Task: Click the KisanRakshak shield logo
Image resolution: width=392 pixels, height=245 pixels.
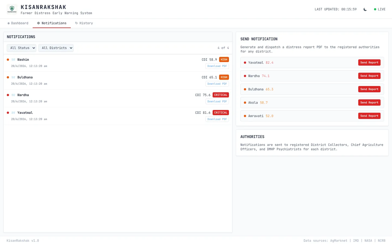Action: (x=12, y=9)
